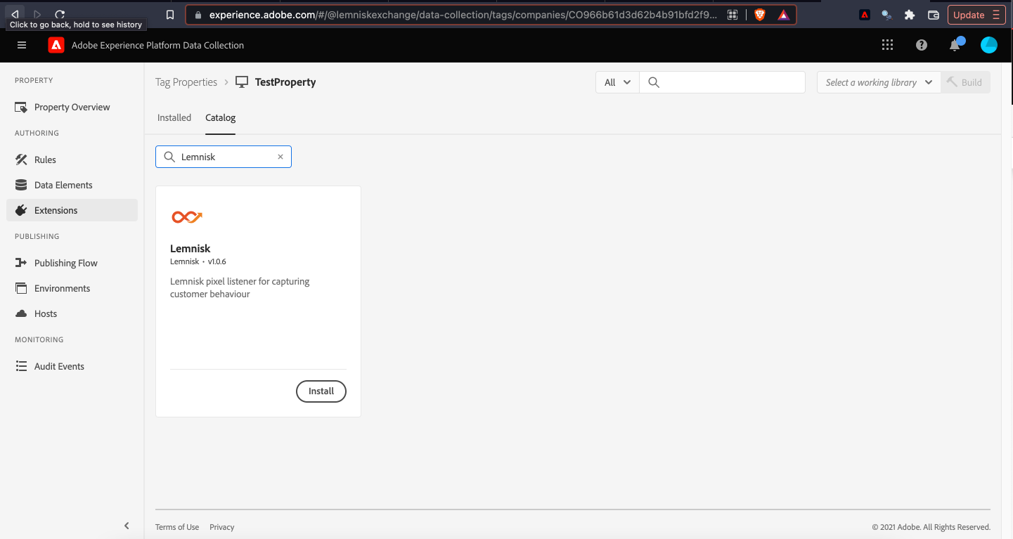Open Audit Events in sidebar
This screenshot has width=1013, height=539.
(x=72, y=366)
